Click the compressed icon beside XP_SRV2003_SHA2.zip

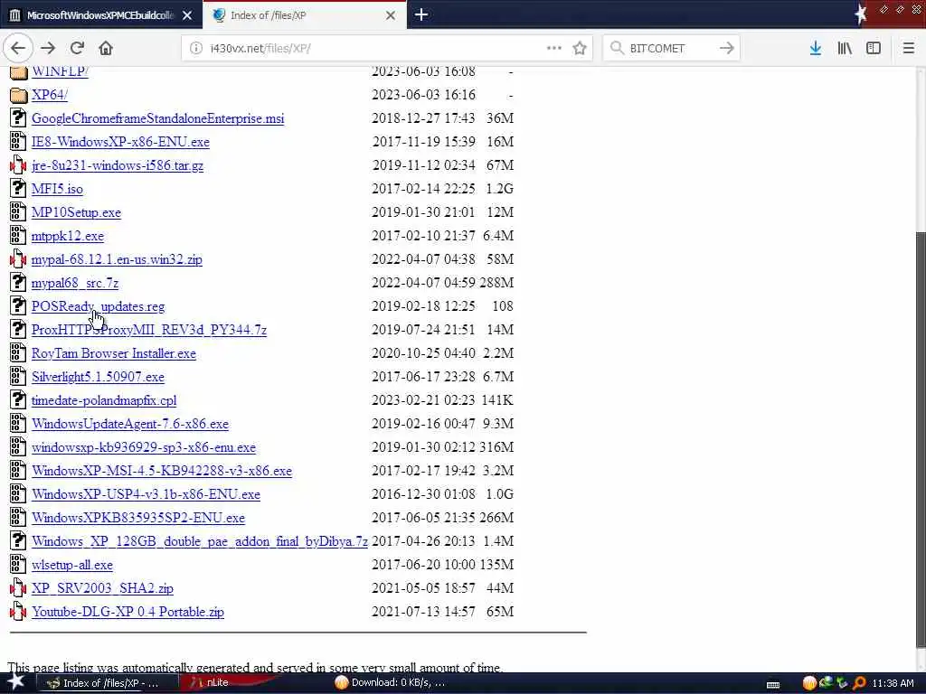pos(18,589)
